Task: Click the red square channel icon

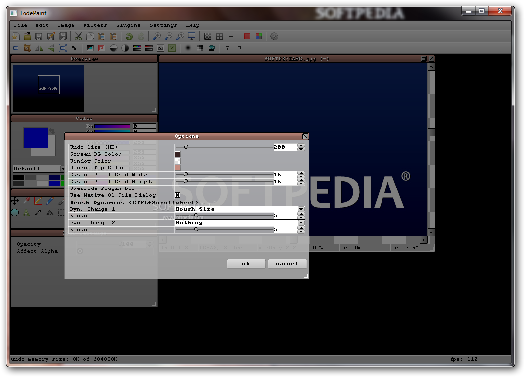Action: pos(247,37)
